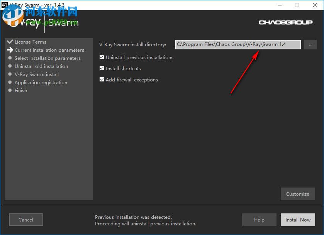The image size is (324, 235).
Task: Click Help
Action: coord(259,220)
